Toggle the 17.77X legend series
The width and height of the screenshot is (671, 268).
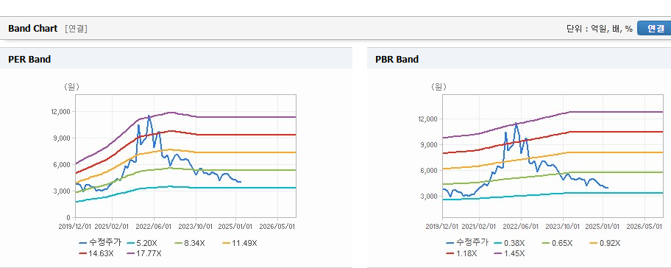coord(145,253)
